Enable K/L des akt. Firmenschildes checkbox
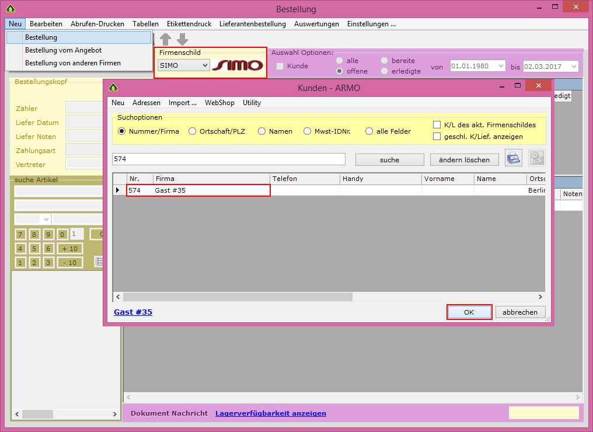The width and height of the screenshot is (593, 432). click(x=437, y=125)
